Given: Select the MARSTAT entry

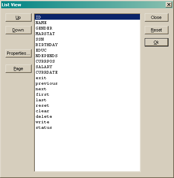Looking at the screenshot, I should [87, 33].
